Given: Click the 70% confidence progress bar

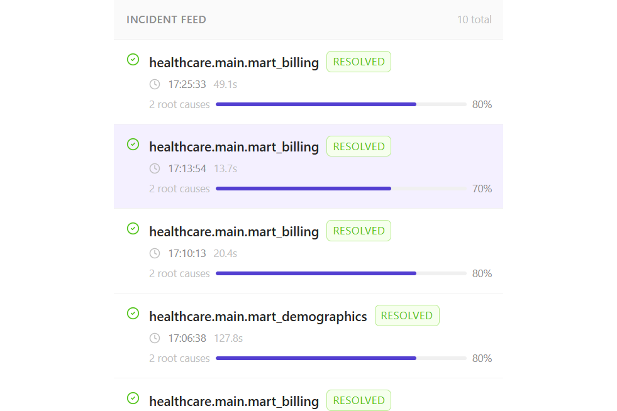Looking at the screenshot, I should point(341,189).
